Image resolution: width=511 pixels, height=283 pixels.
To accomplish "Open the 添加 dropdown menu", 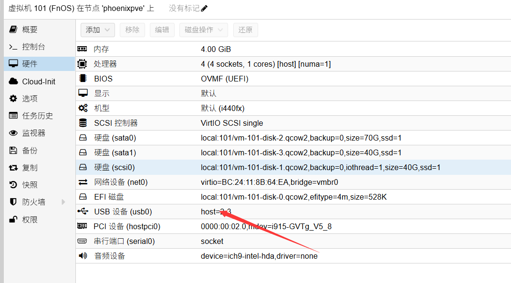I will click(x=98, y=30).
